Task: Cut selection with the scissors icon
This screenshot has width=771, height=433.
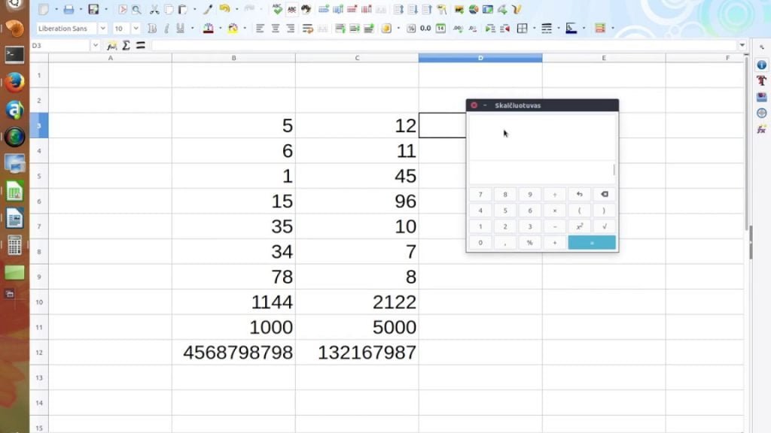Action: coord(154,9)
